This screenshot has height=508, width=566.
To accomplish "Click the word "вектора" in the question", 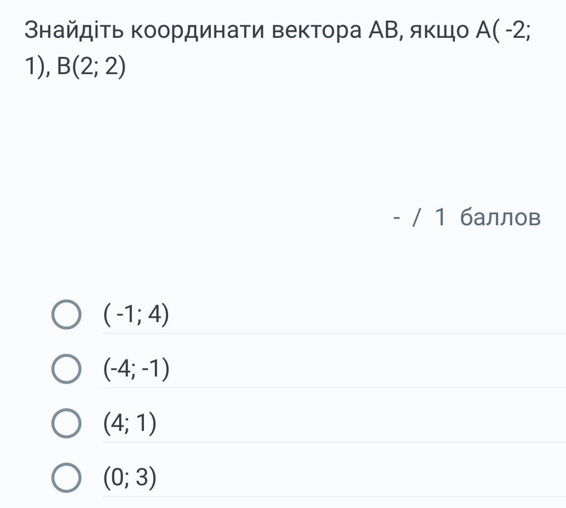I will click(x=317, y=31).
